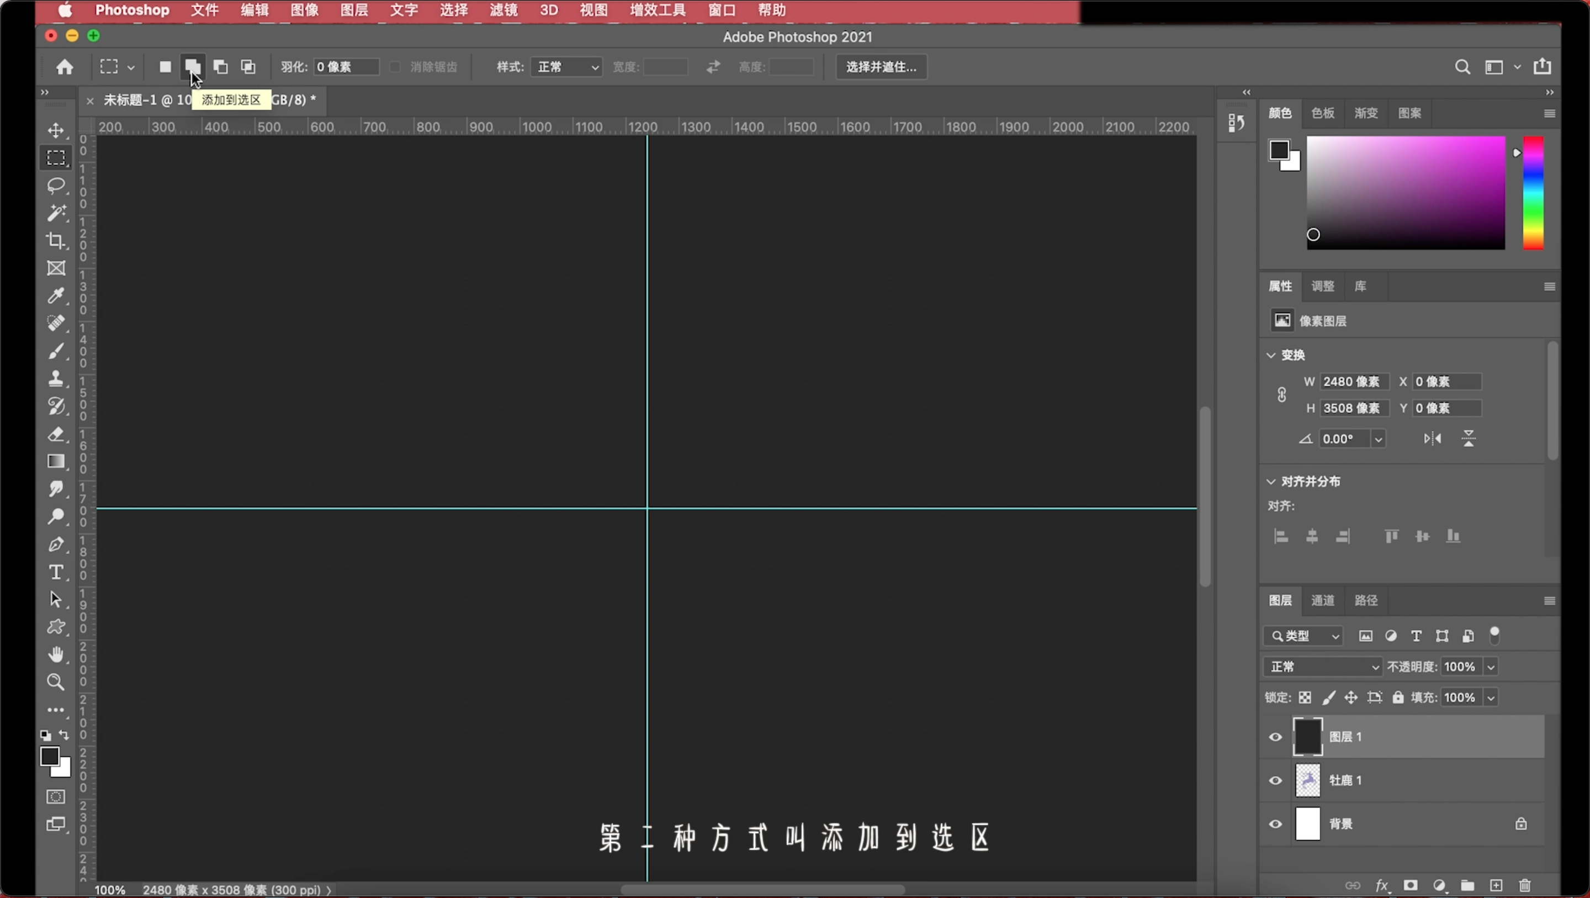Open the layer blend mode 正常 dropdown
Screen dimensions: 1590x898
tap(1323, 667)
